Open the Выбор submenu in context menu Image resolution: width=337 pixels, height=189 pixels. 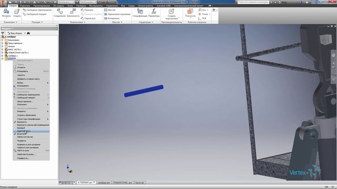pyautogui.click(x=31, y=83)
